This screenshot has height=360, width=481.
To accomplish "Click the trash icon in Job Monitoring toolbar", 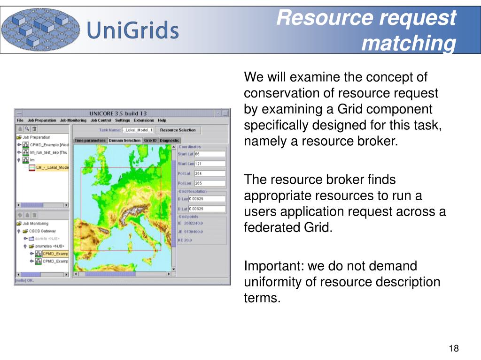I will tap(34, 215).
